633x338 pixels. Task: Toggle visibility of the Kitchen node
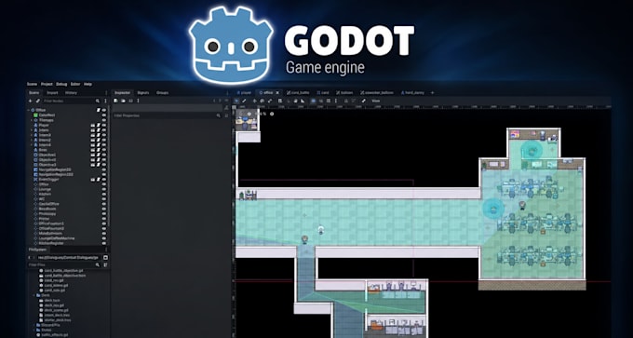point(104,194)
